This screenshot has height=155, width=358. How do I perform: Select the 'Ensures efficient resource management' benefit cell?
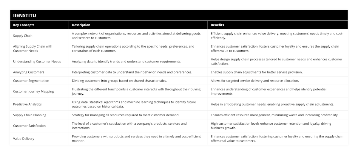(x=274, y=115)
